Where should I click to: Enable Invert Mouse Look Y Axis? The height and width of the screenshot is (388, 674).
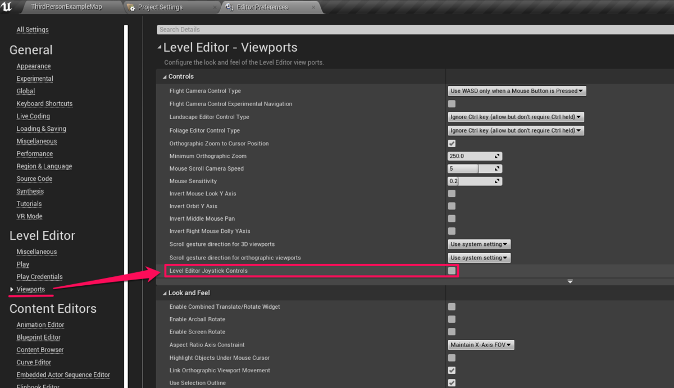452,194
